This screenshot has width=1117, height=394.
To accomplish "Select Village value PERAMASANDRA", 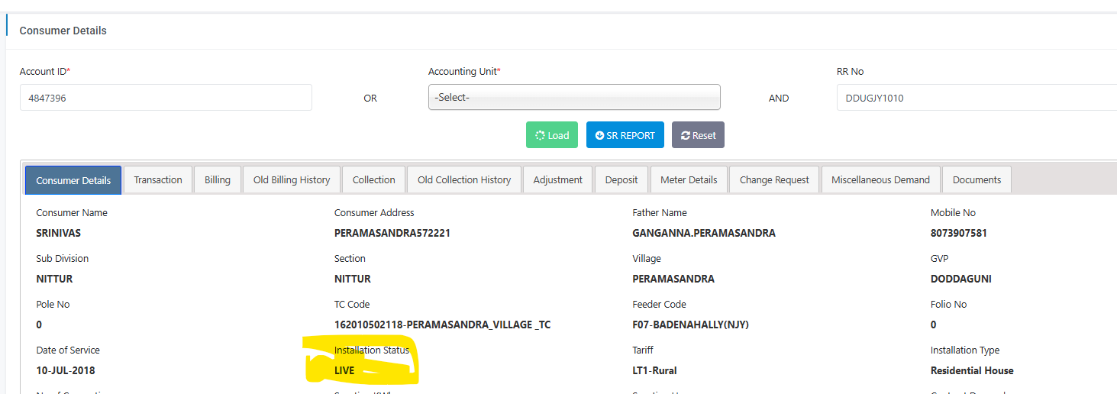I will point(673,279).
